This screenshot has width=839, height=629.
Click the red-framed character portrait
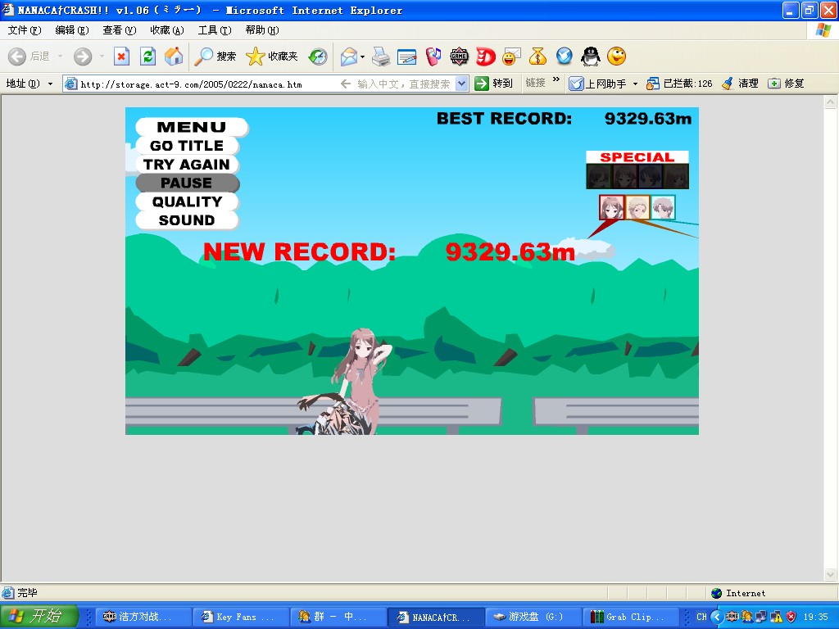[x=611, y=207]
